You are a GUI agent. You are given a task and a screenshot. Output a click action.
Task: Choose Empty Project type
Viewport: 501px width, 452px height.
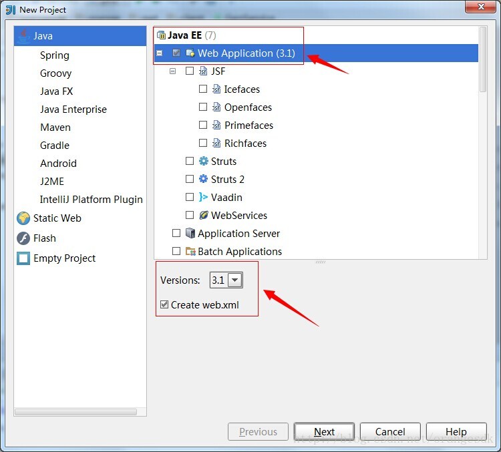[x=64, y=258]
